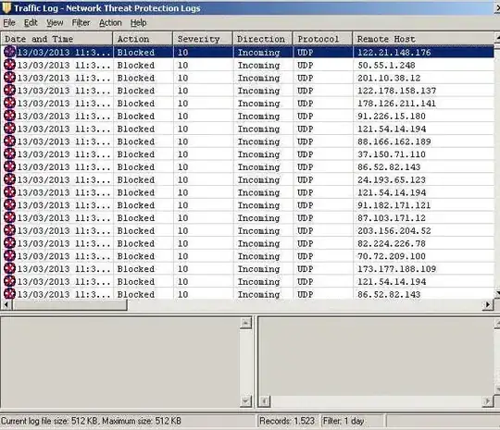The height and width of the screenshot is (430, 500).
Task: Sort by Severity column header
Action: point(203,39)
